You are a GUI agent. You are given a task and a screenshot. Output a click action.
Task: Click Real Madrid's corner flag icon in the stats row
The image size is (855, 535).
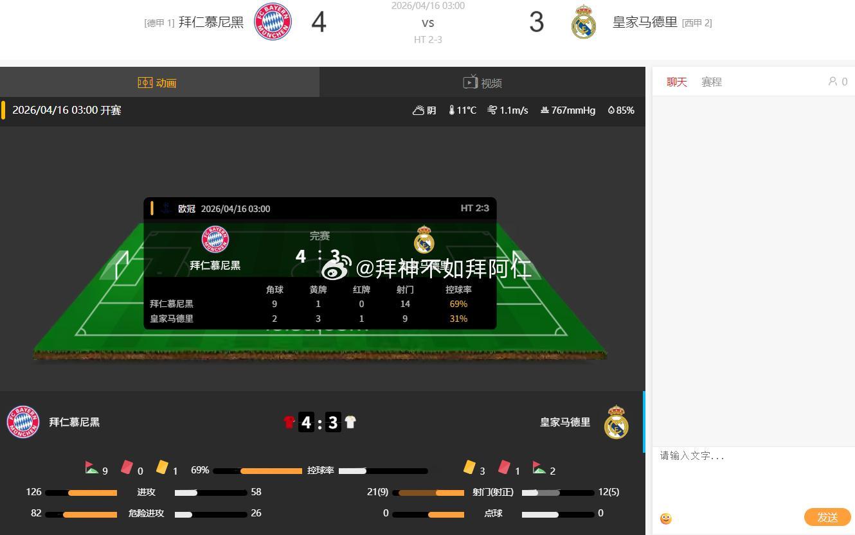tap(539, 468)
